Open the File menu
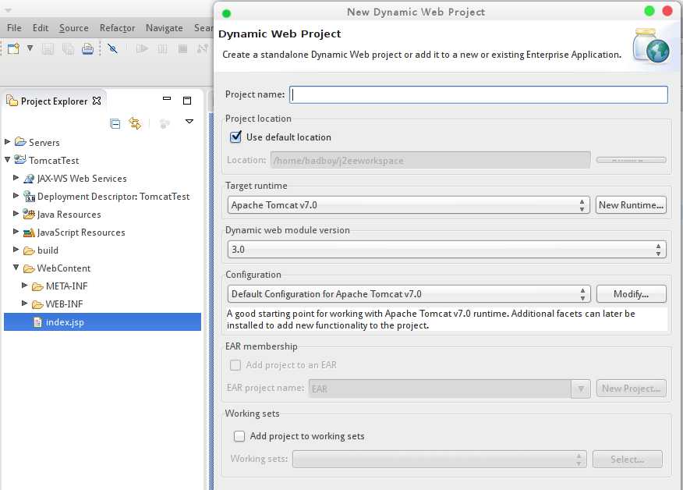 click(x=14, y=28)
